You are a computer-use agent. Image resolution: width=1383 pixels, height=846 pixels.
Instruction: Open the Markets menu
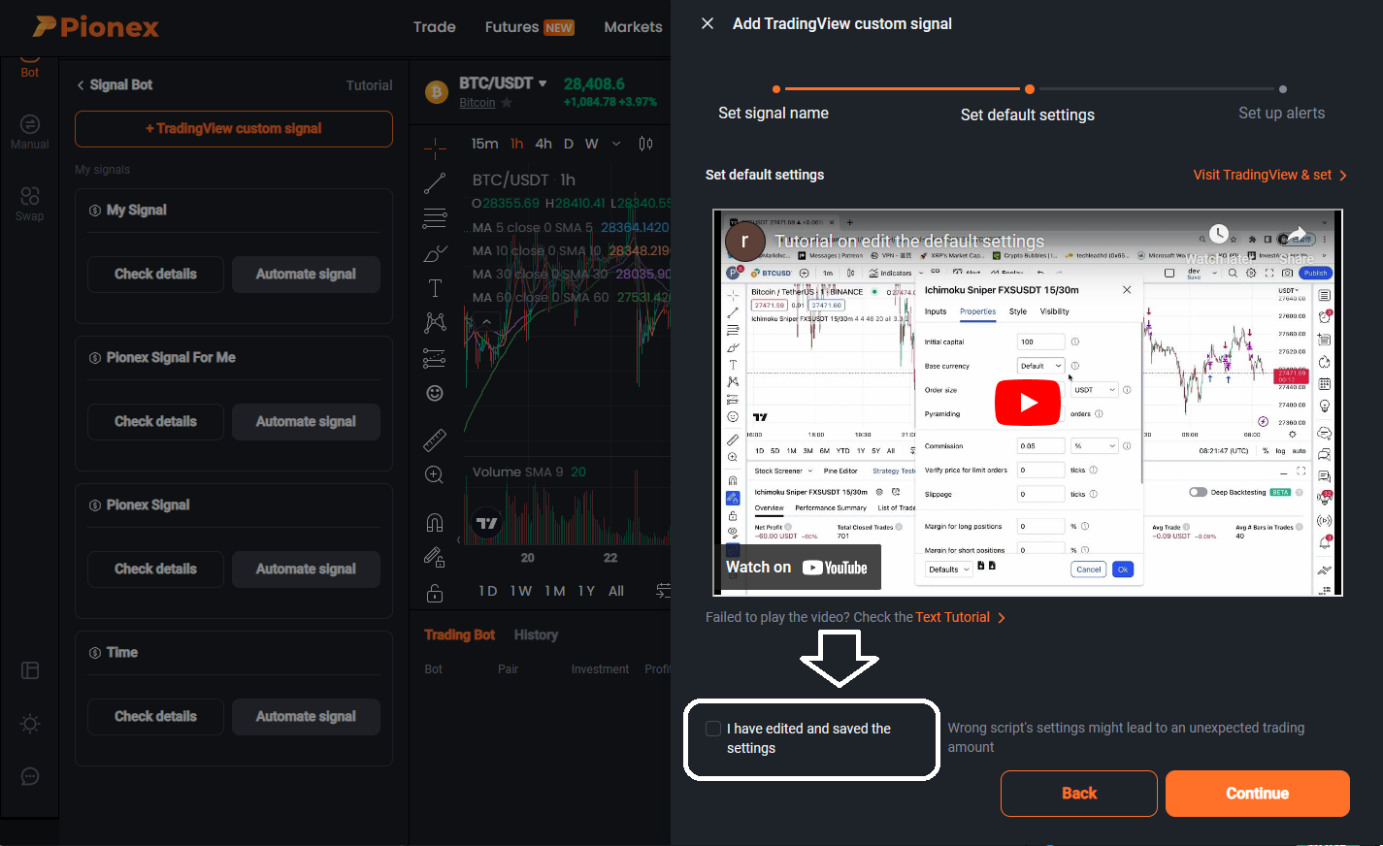coord(633,27)
